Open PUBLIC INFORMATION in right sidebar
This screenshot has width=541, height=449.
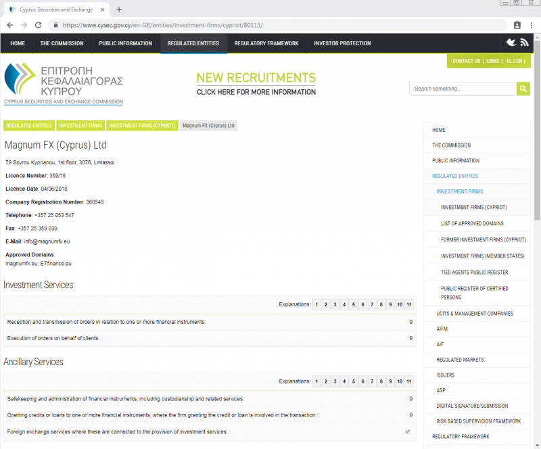477,161
